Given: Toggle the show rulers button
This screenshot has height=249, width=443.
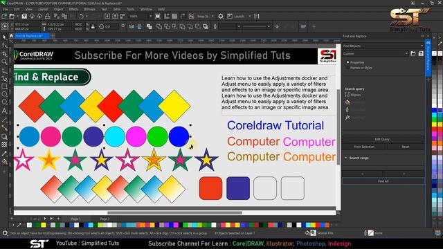Looking at the screenshot, I should tap(167, 16).
